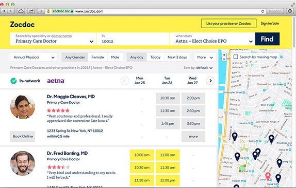296x188 pixels.
Task: Click the Find button
Action: click(267, 39)
